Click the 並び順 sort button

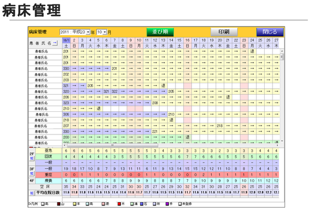(x=160, y=32)
